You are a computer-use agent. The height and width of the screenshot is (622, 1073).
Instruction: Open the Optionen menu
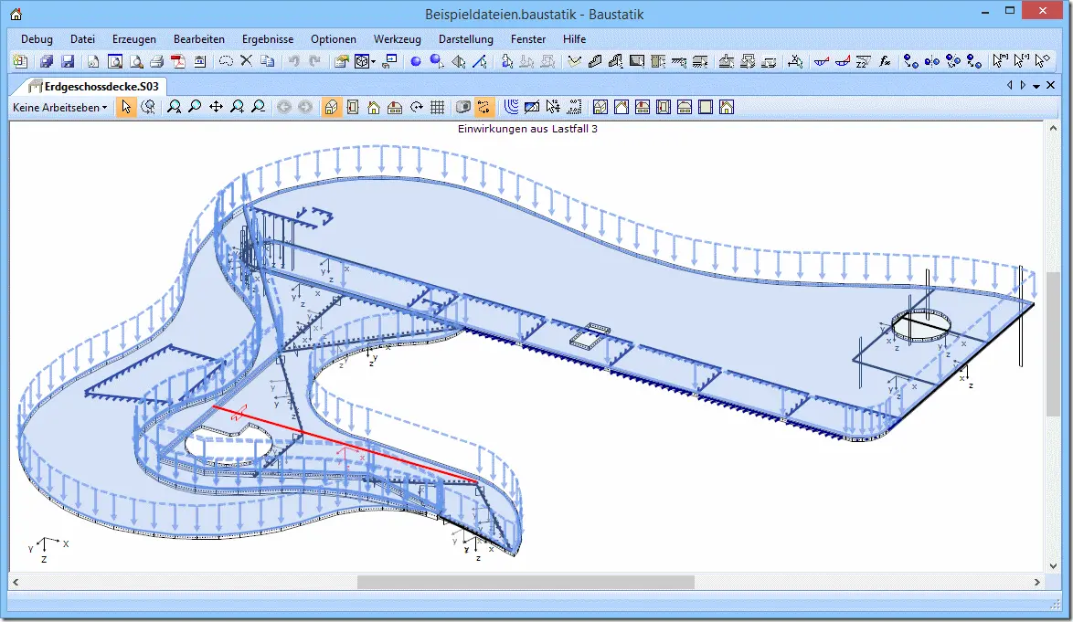pos(334,39)
